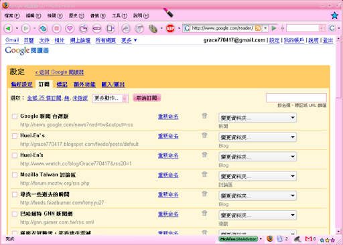Open the 編輯 (E) menu

[33, 15]
